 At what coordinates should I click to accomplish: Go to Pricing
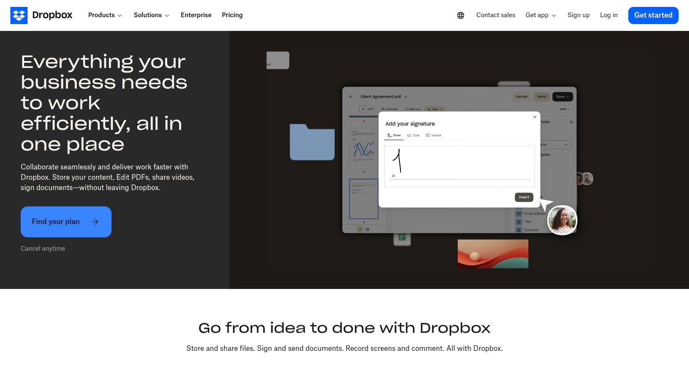click(x=232, y=15)
